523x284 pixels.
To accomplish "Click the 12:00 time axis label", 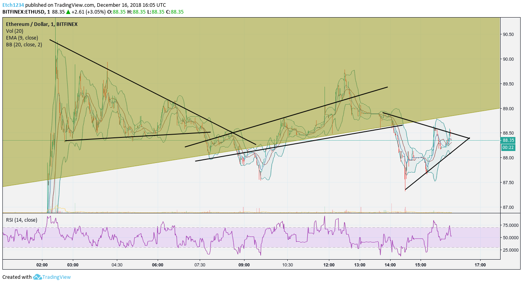I will click(x=329, y=265).
